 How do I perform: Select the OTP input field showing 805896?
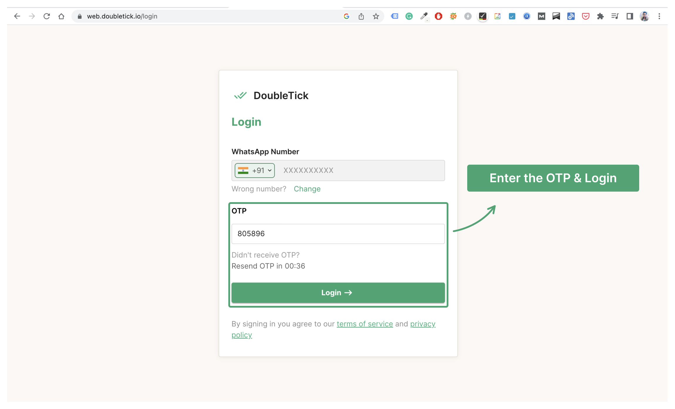click(338, 234)
